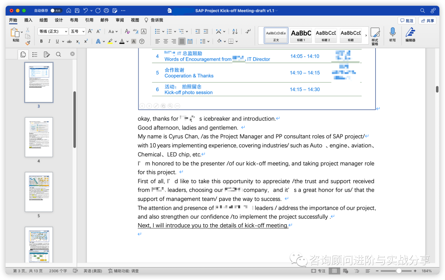Open the 编辑器 editor tool
Screen dimensions: 445x280
(410, 35)
